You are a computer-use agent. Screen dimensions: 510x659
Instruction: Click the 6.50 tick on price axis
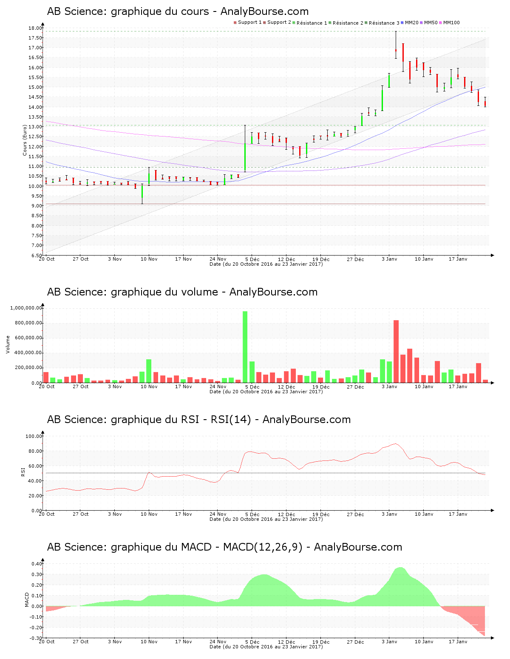tap(36, 256)
